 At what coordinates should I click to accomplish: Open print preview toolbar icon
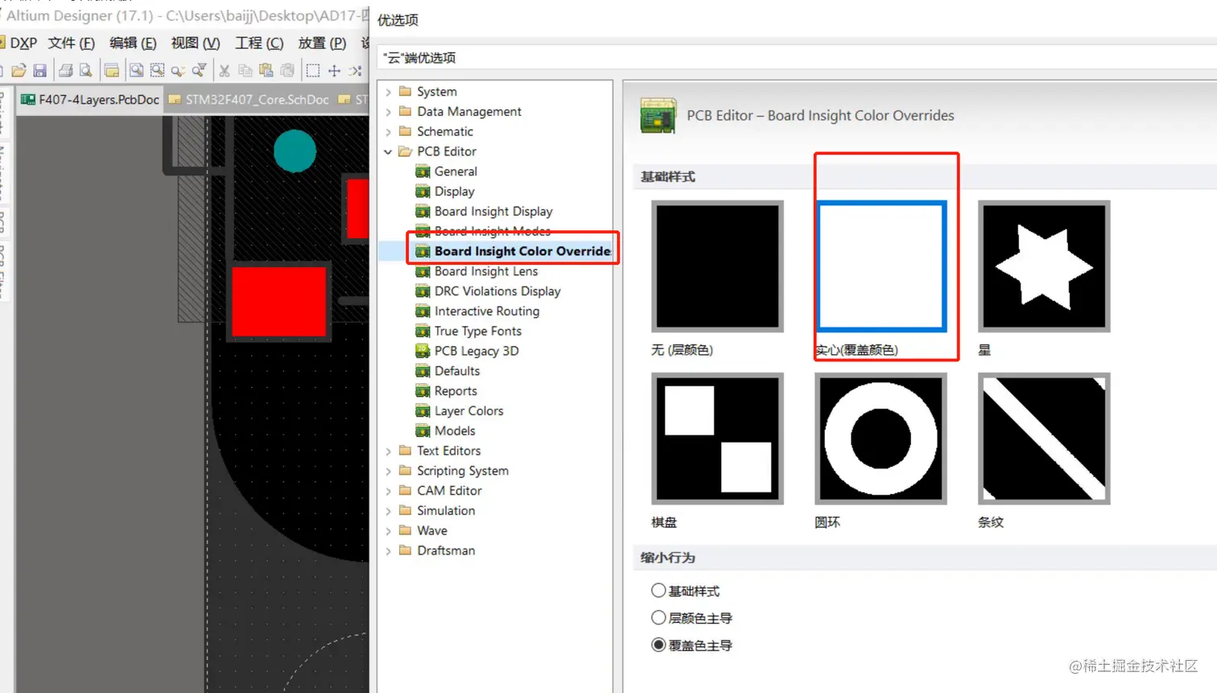pyautogui.click(x=85, y=71)
